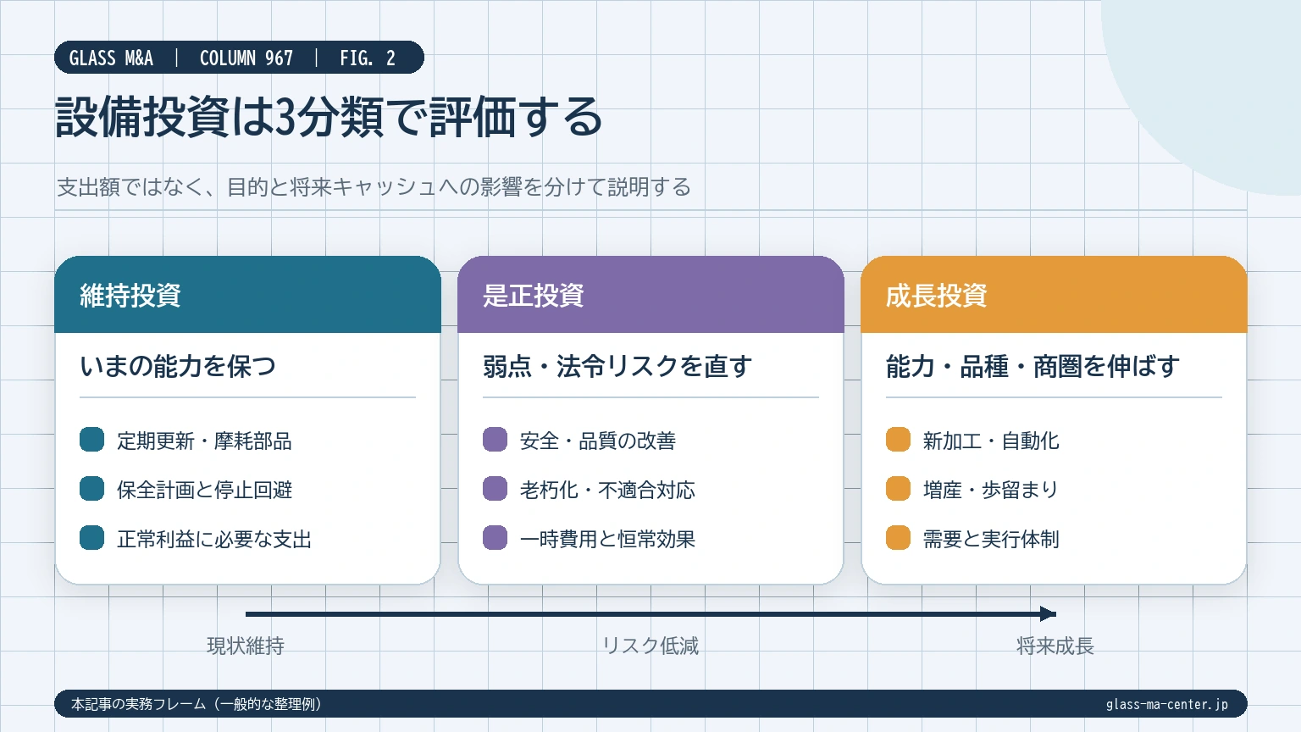Click the subtitle starting with 支出額ではなく
This screenshot has height=732, width=1301.
tap(374, 187)
